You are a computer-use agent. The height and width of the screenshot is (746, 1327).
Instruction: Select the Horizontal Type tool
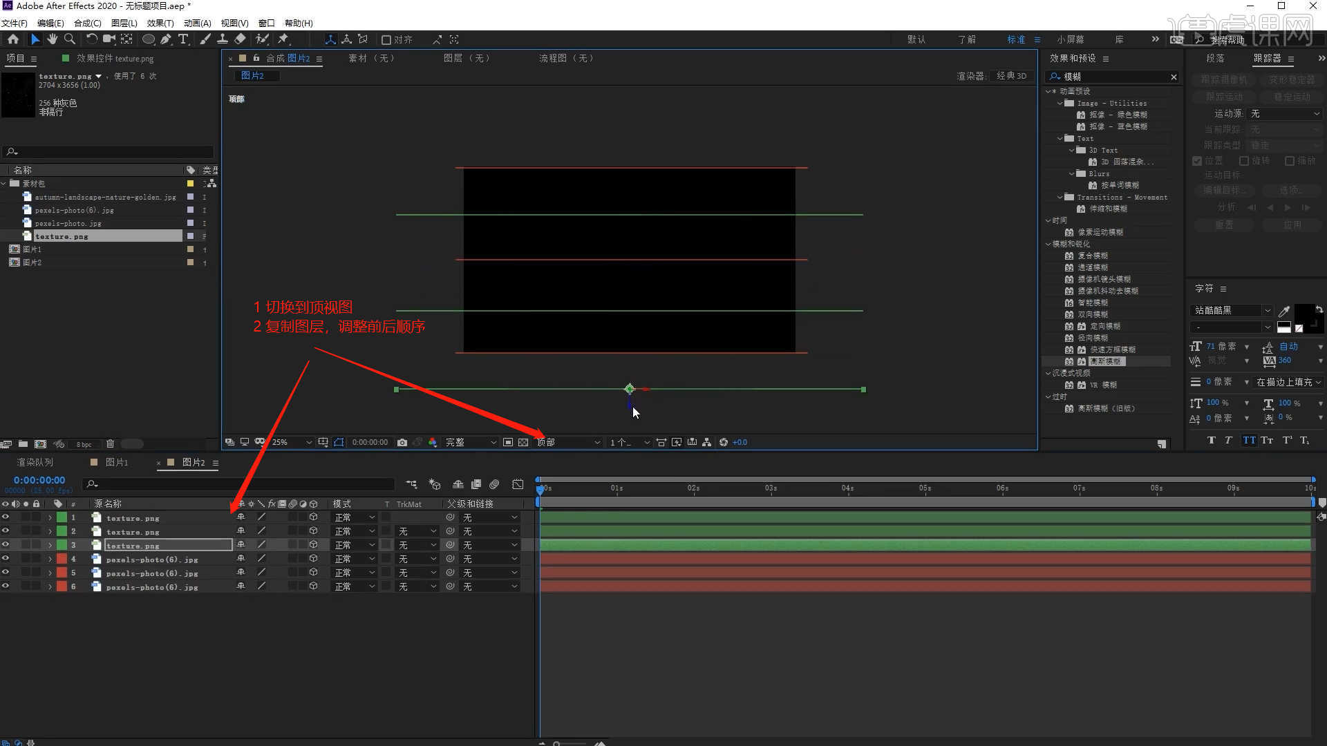(x=183, y=39)
